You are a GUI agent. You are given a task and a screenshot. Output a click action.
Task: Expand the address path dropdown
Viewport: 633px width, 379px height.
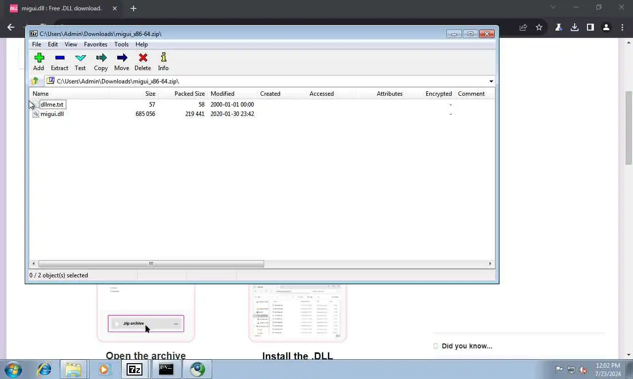(491, 81)
